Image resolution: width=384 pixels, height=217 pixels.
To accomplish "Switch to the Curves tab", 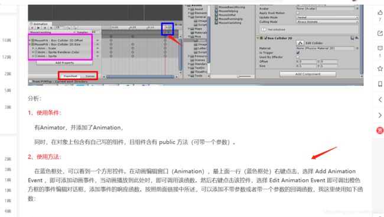I will click(90, 76).
